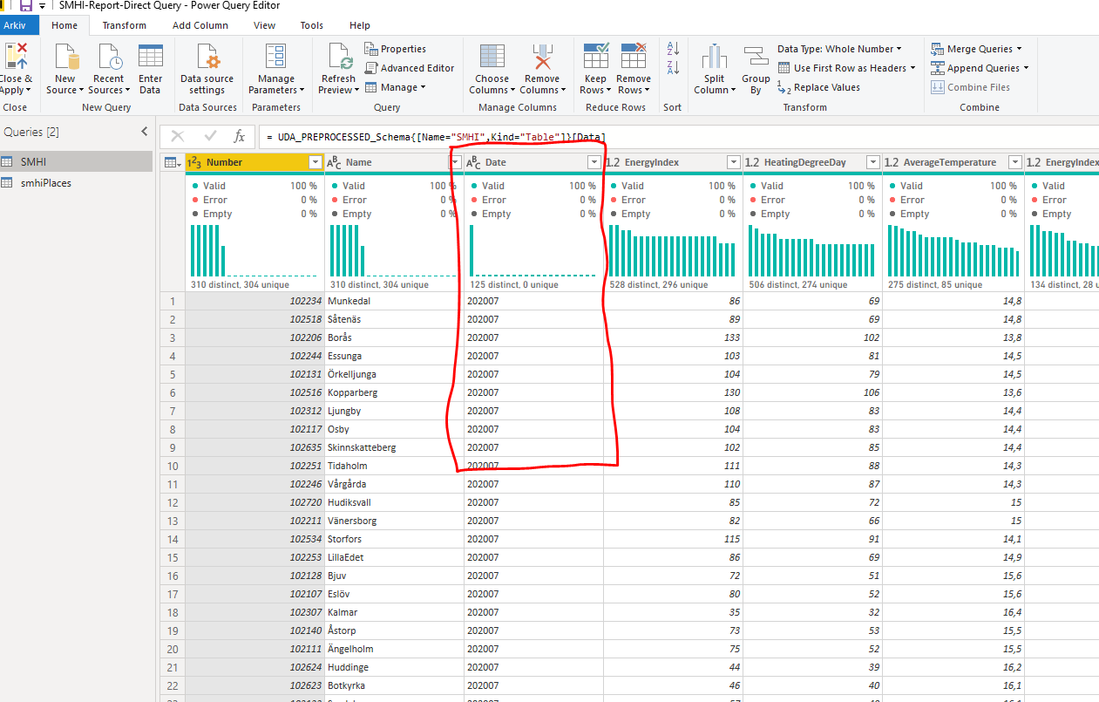This screenshot has width=1099, height=702.
Task: Change data type icon of Number column
Action: click(195, 162)
